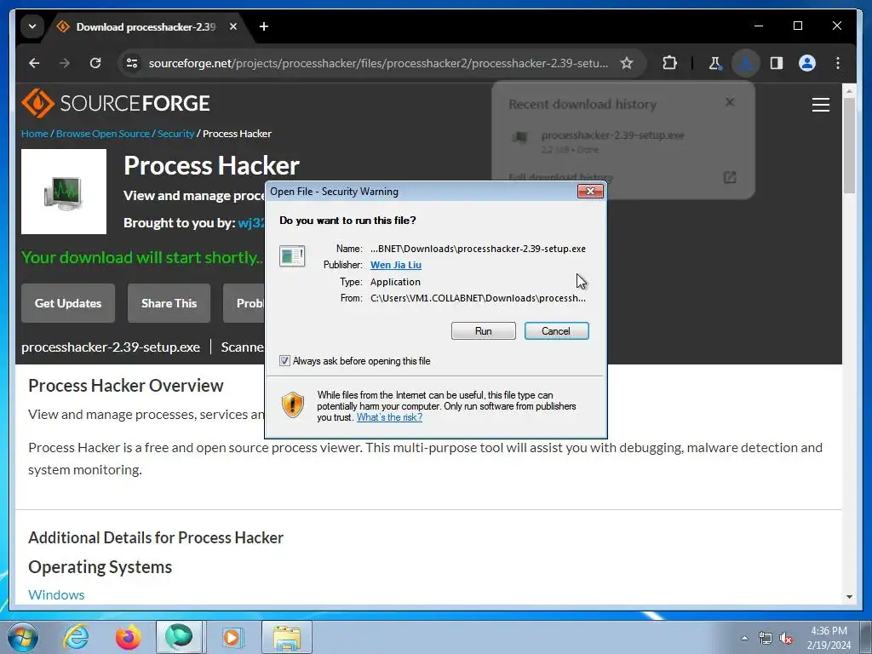Viewport: 872px width, 654px height.
Task: Expand the tab search dropdown
Action: 32,26
